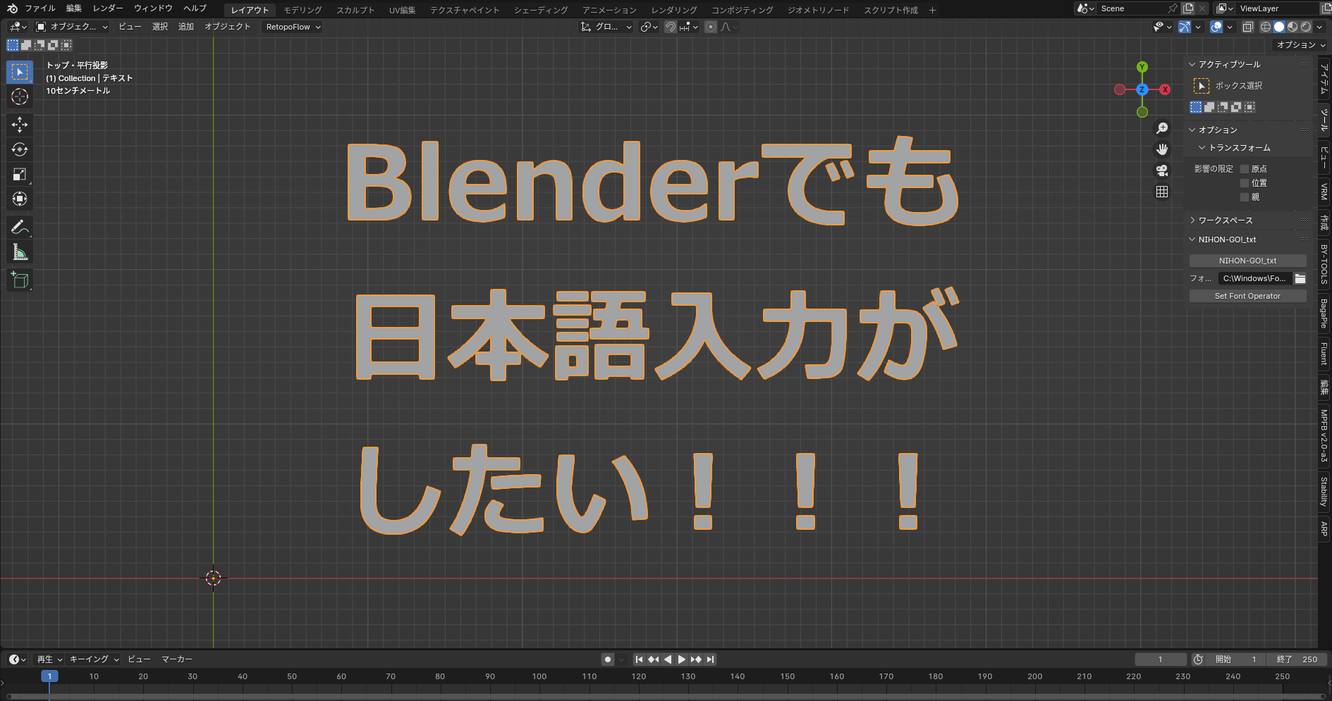Enable 親 checkbox in transform options
The width and height of the screenshot is (1332, 701).
click(x=1245, y=197)
